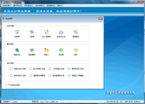The image size is (145, 104).
Task: Click the website URL in status bar
Action: pos(49,102)
